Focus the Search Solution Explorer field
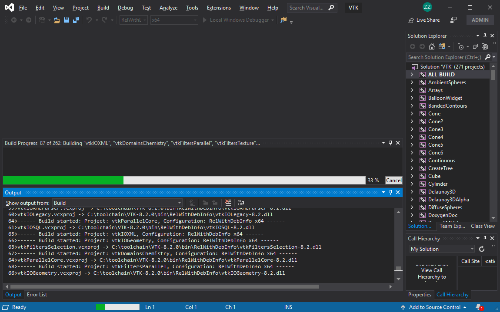 pos(444,57)
